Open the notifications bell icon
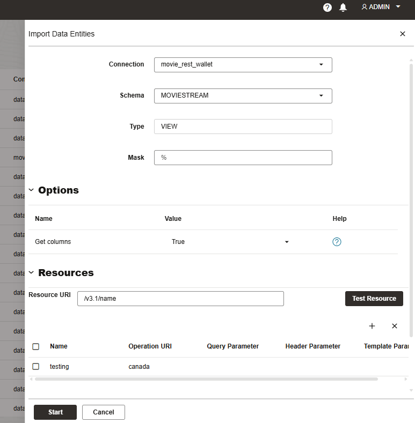The image size is (415, 423). pyautogui.click(x=343, y=8)
